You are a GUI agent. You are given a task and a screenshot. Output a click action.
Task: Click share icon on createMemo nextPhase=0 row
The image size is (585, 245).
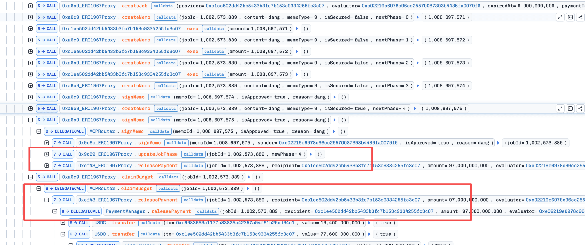[x=580, y=17]
